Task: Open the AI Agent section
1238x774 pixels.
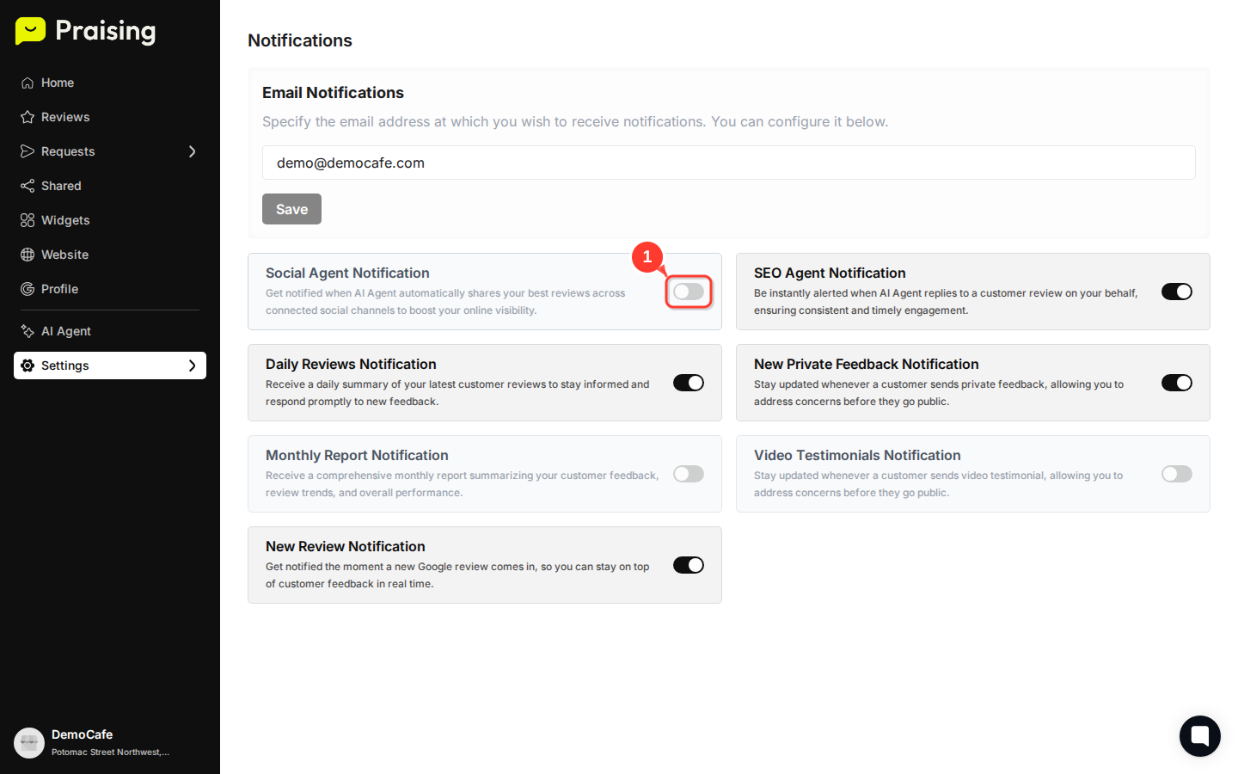Action: point(65,330)
